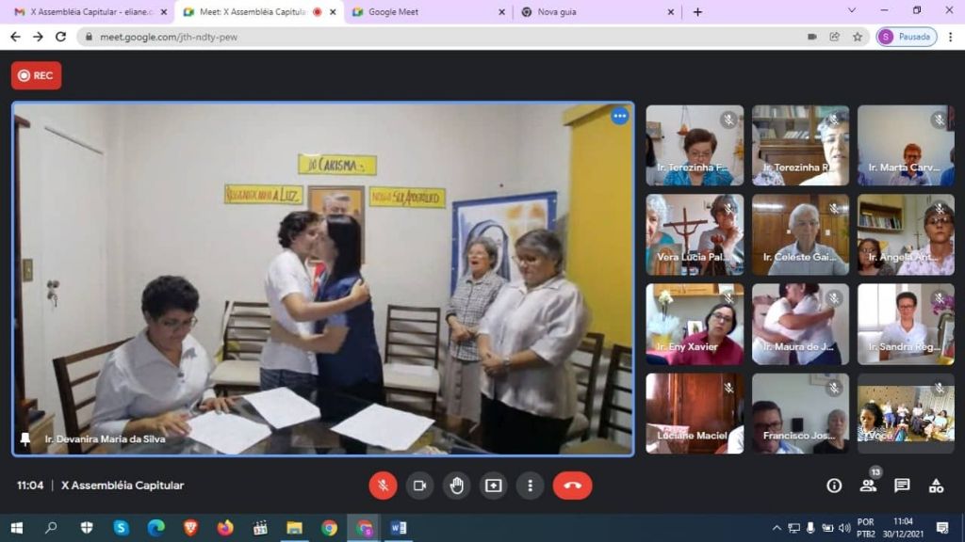Switch to the Nova guia tab
This screenshot has width=965, height=542.
594,12
